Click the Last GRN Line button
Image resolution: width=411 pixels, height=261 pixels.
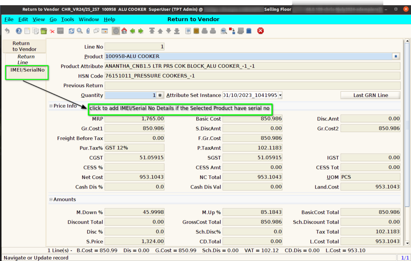point(370,95)
